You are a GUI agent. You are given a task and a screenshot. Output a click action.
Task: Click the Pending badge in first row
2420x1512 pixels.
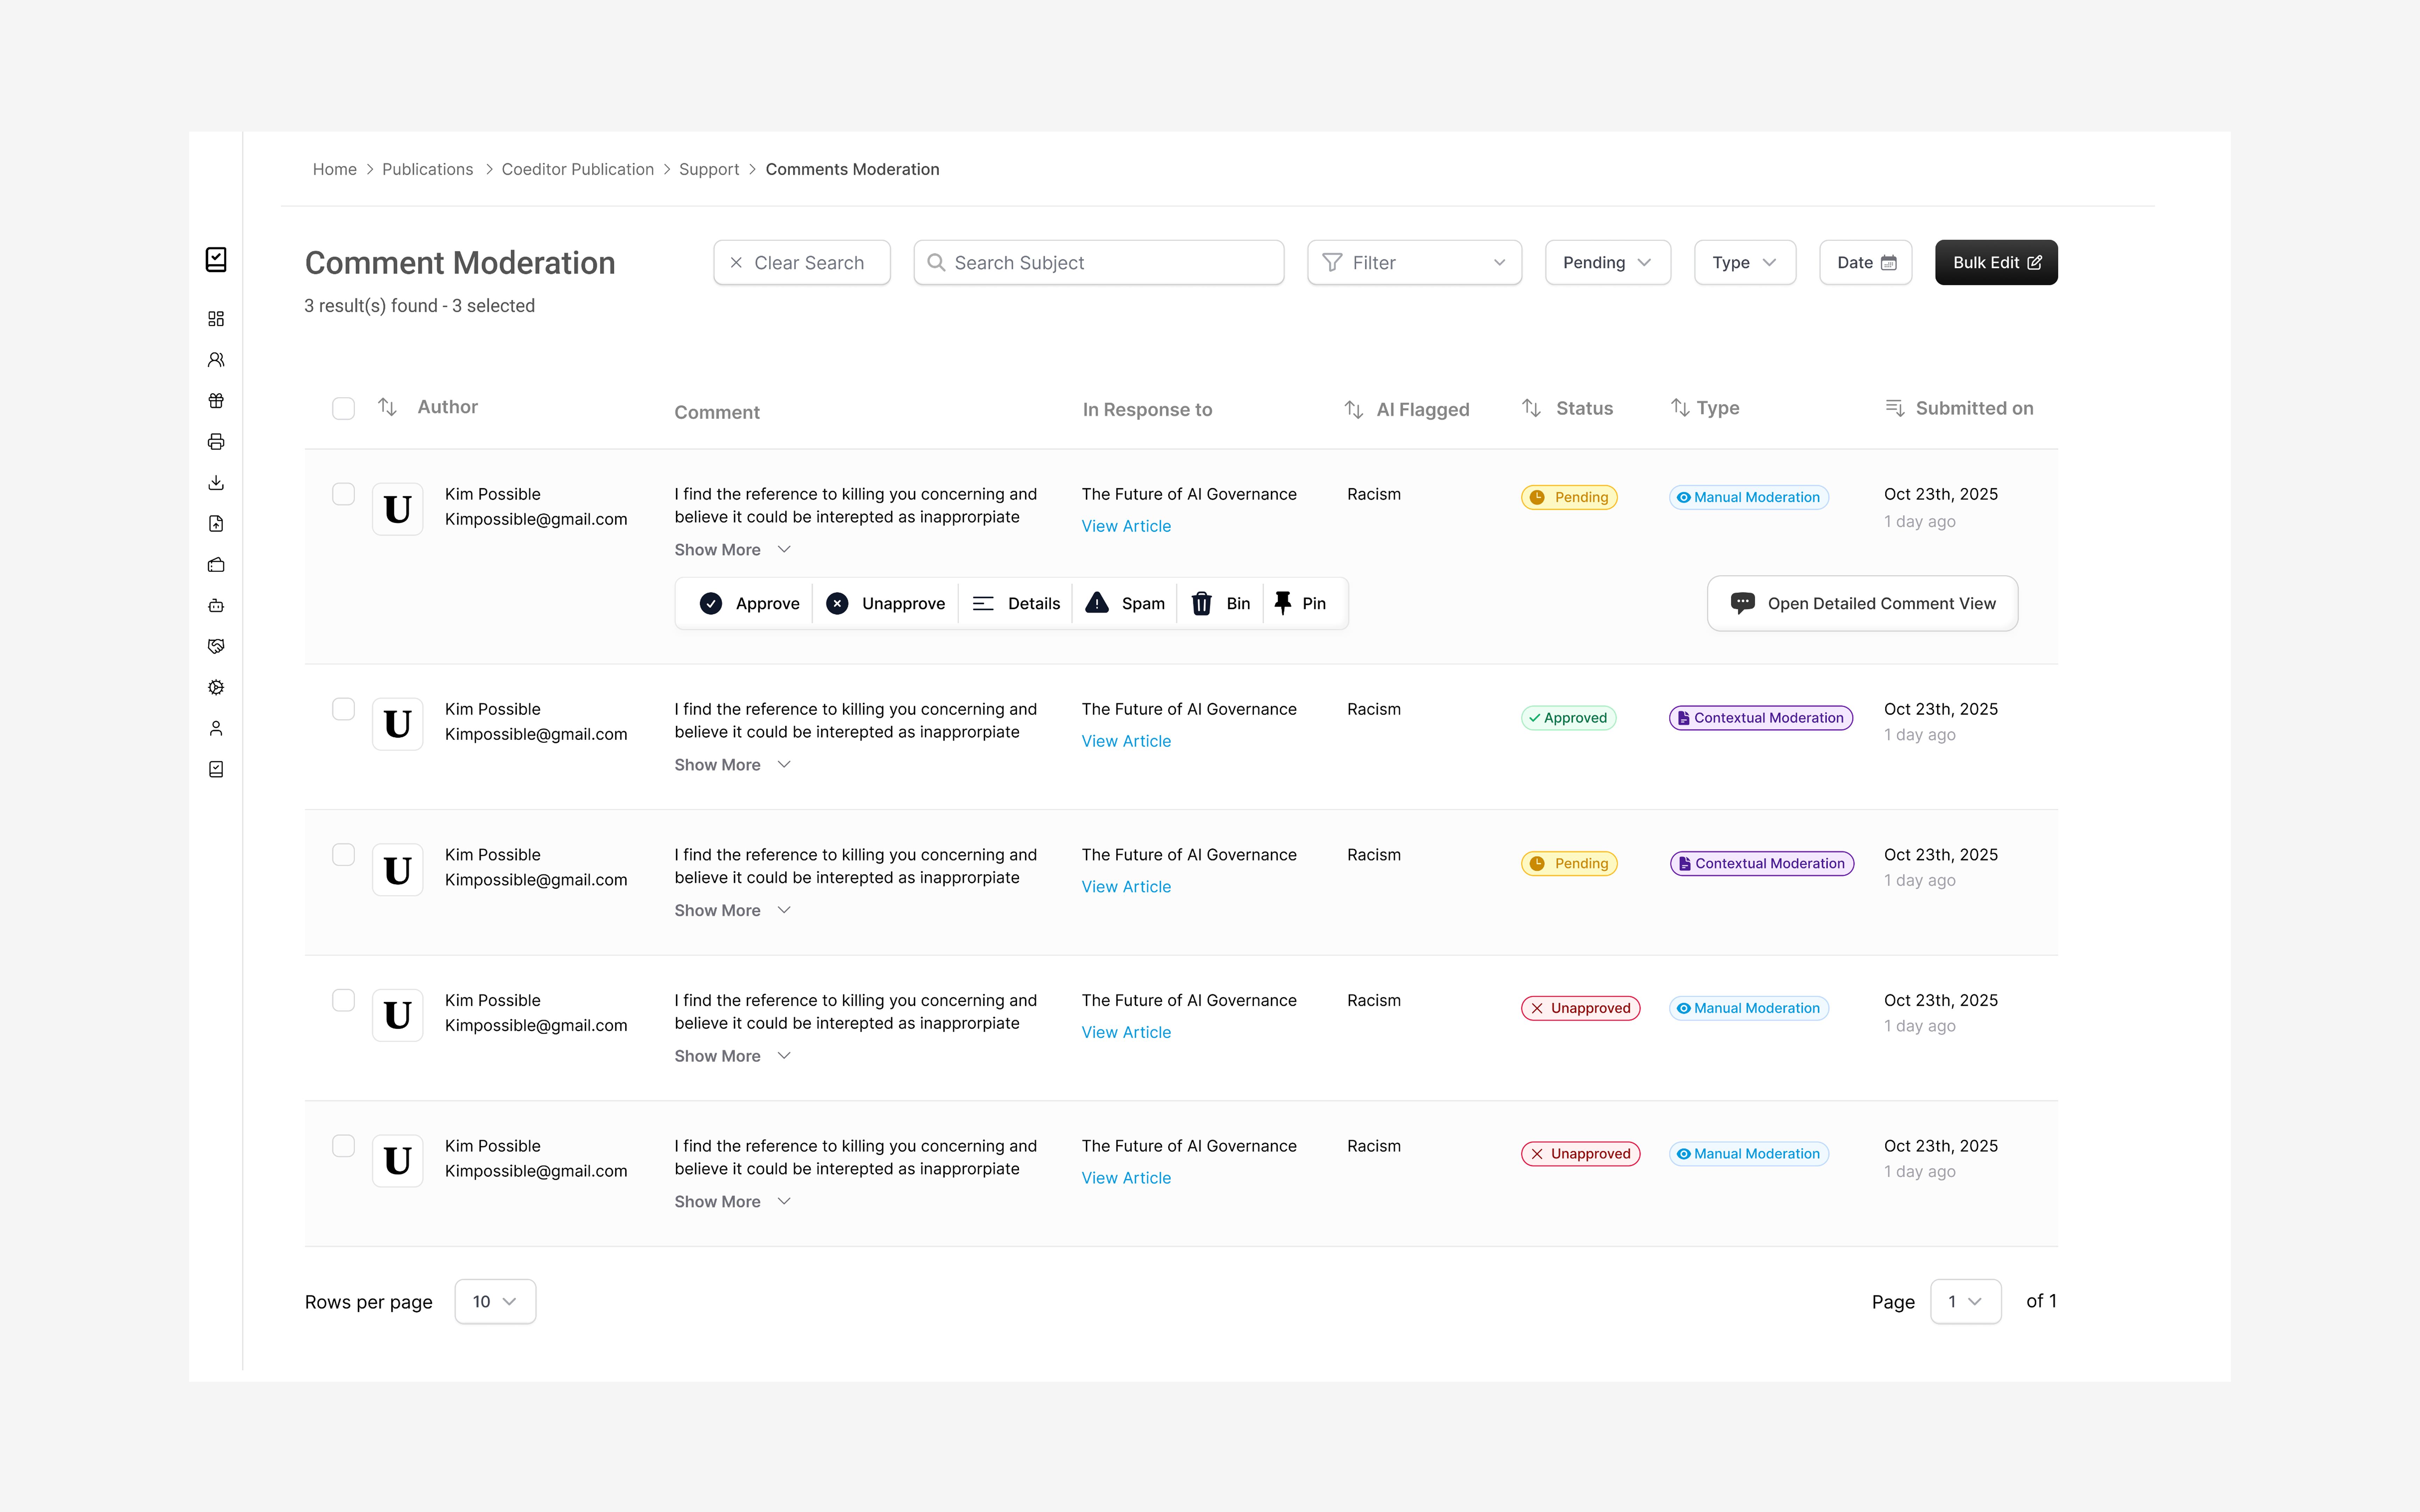1569,497
